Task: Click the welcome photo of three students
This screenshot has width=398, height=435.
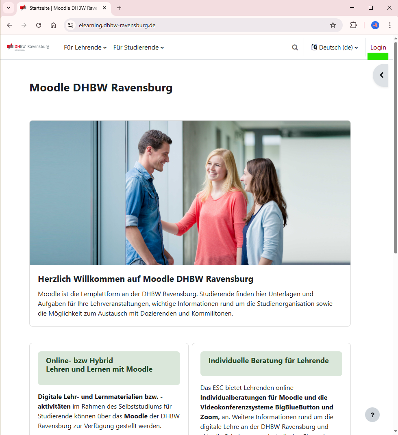Action: click(190, 193)
